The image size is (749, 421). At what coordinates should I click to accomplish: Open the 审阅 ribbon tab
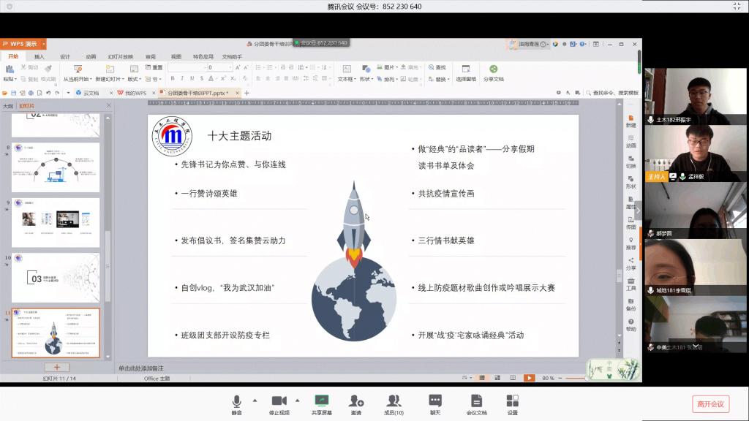pos(150,56)
